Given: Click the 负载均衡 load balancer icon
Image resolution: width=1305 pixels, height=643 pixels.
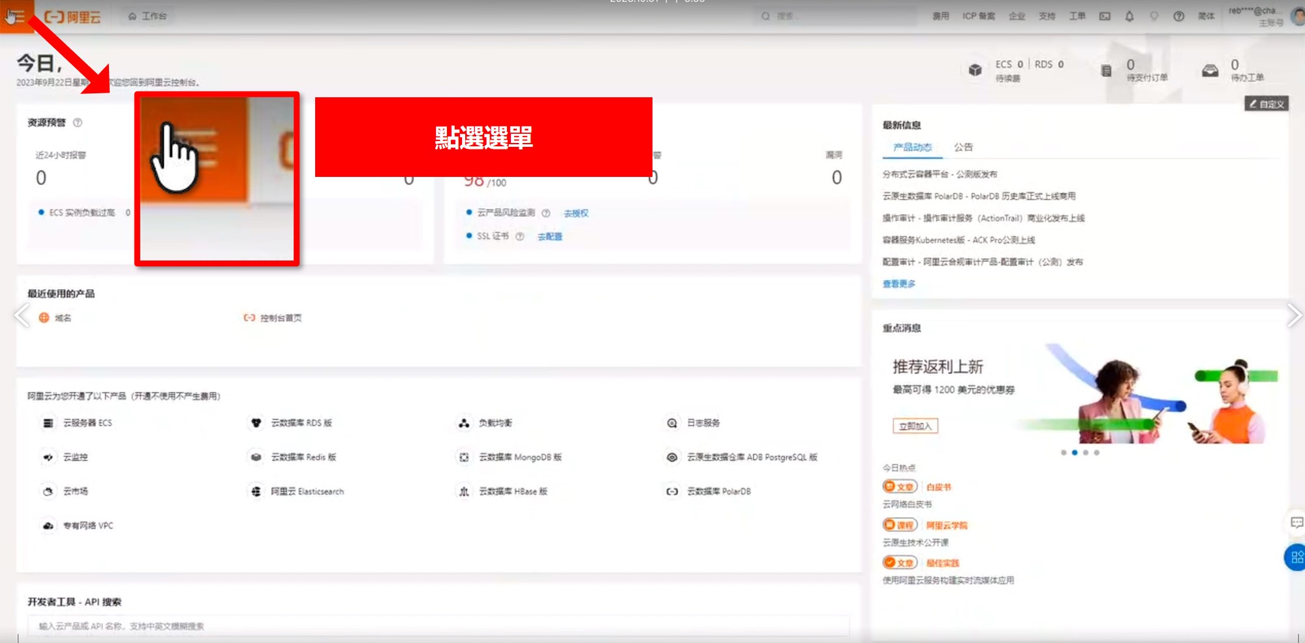Looking at the screenshot, I should click(464, 423).
